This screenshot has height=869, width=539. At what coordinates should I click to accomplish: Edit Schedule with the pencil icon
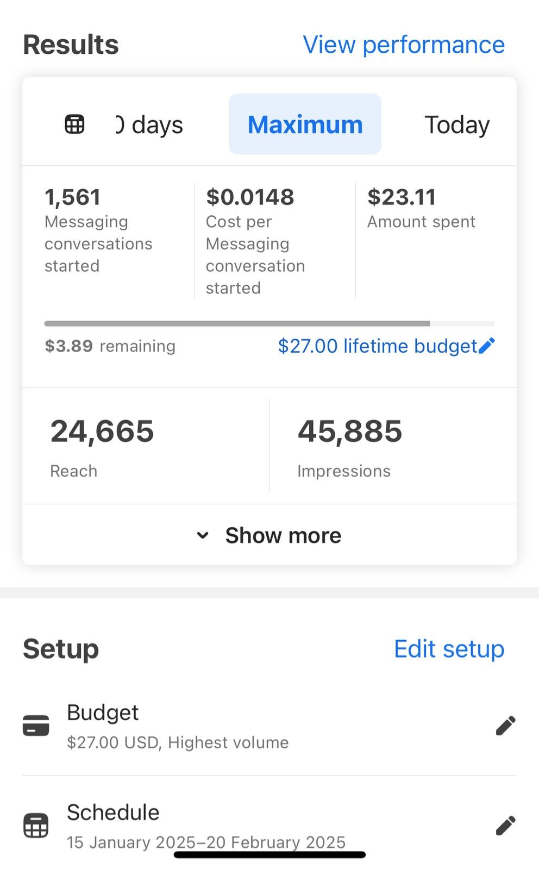pyautogui.click(x=505, y=826)
